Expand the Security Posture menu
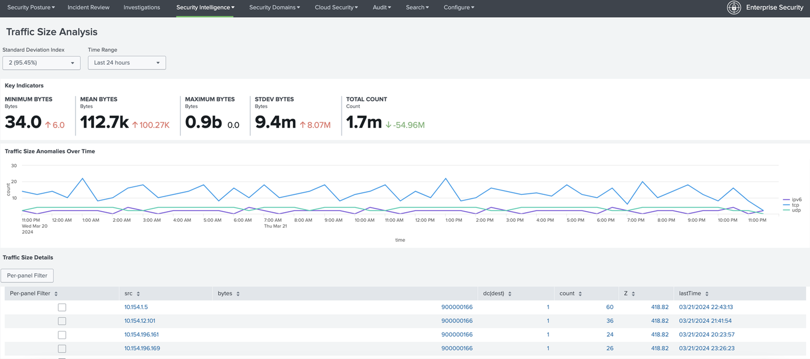Viewport: 810px width, 359px height. coord(31,8)
